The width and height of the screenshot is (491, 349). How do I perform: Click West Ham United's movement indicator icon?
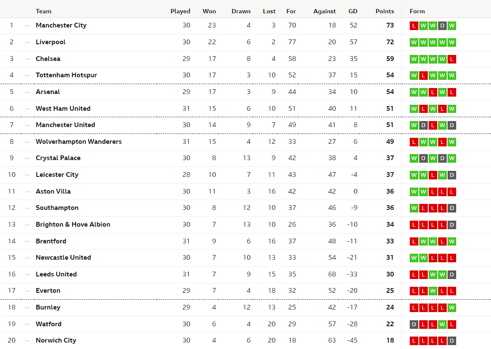tap(27, 109)
